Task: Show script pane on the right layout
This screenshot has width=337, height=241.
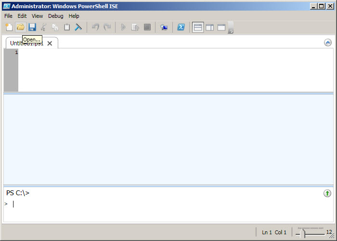Action: tap(209, 27)
